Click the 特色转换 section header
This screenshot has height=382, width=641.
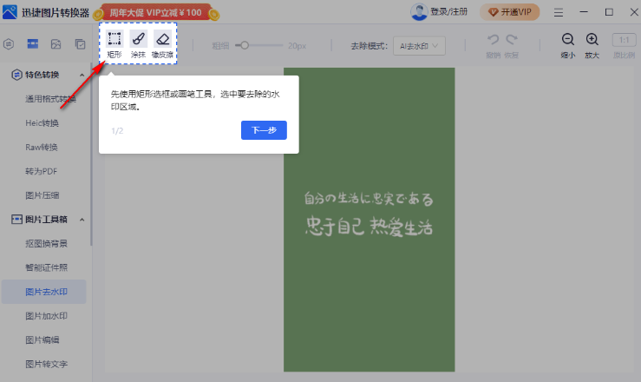click(42, 75)
